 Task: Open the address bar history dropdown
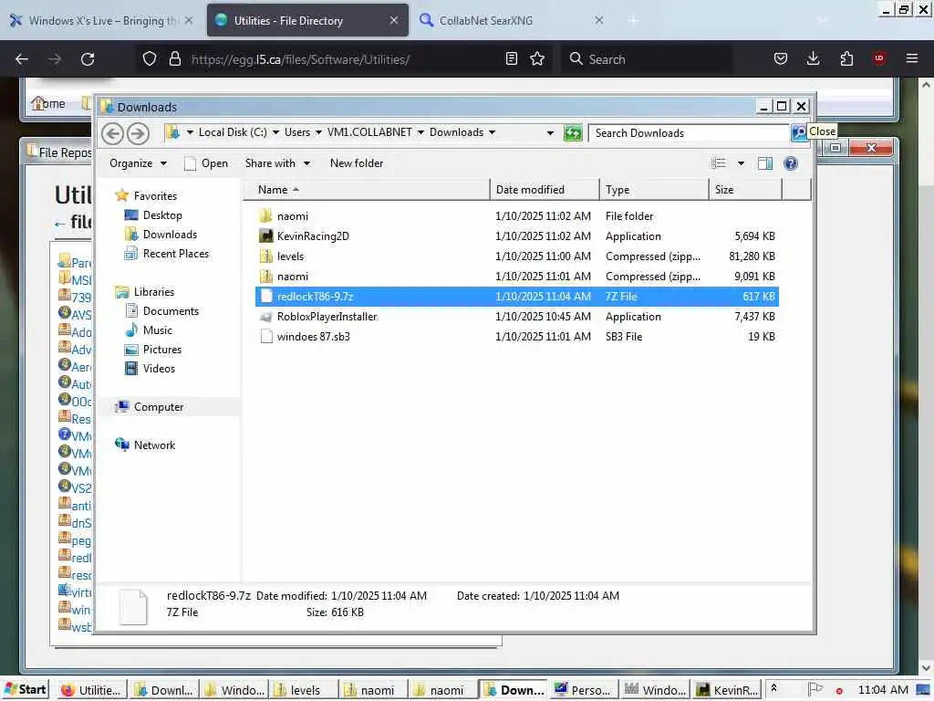pyautogui.click(x=550, y=133)
